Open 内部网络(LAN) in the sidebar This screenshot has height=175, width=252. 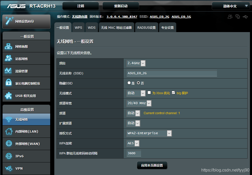click(27, 132)
